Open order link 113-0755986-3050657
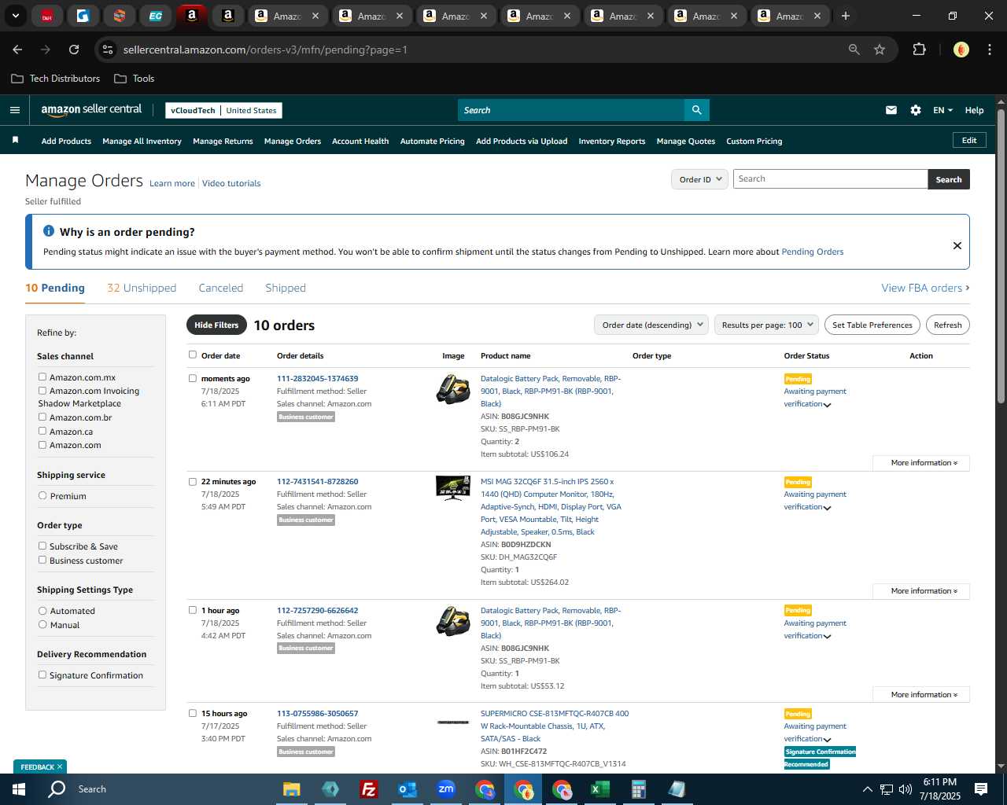This screenshot has width=1007, height=805. pos(317,714)
